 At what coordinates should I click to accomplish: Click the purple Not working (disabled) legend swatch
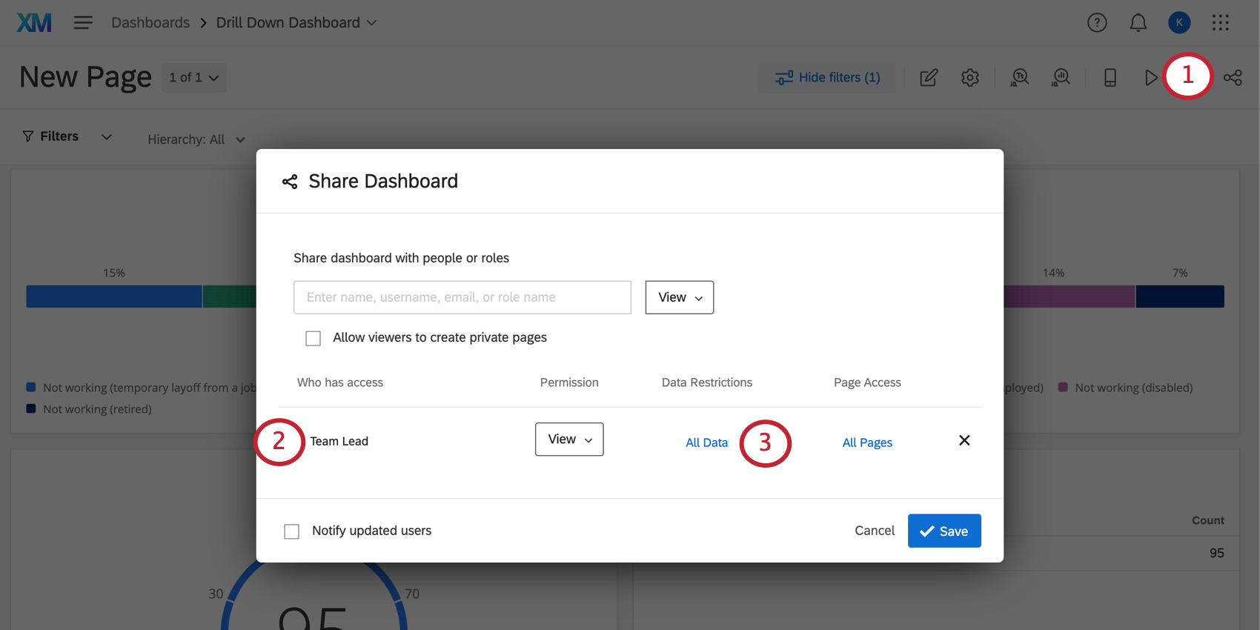click(x=1063, y=387)
